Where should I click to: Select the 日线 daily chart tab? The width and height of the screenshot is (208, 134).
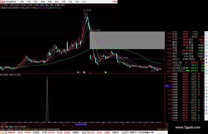42,5
